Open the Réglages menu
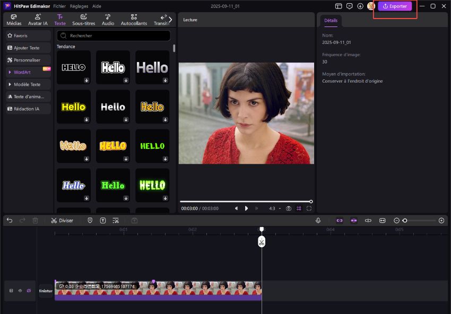Screen dimensions: 451x314 (79, 6)
